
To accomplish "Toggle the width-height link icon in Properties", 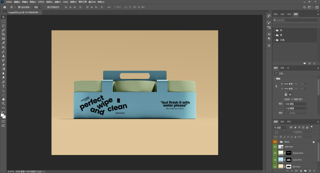I will pyautogui.click(x=276, y=86).
